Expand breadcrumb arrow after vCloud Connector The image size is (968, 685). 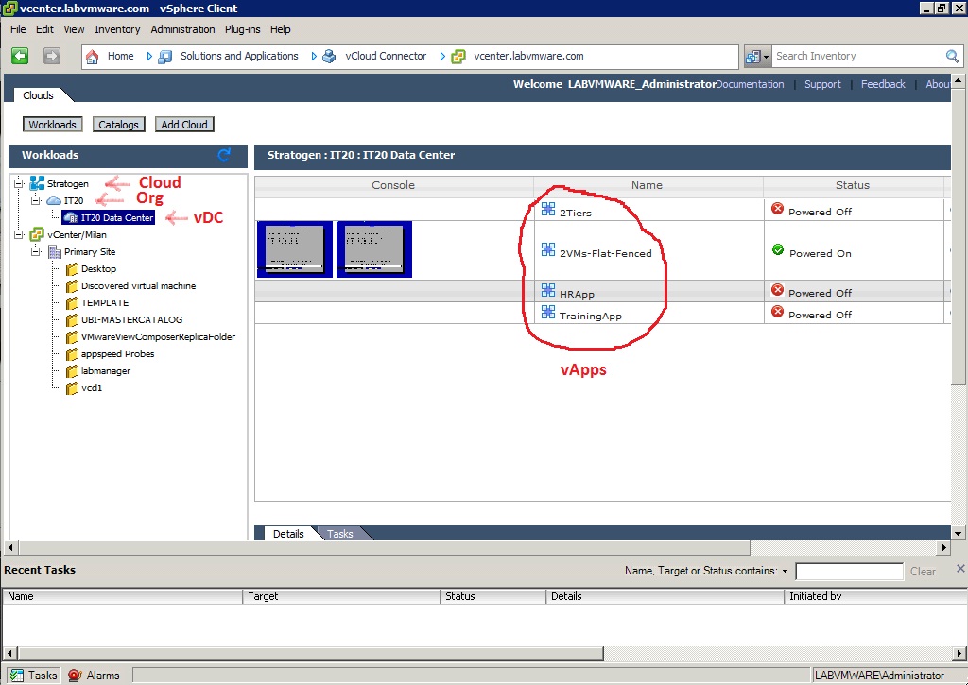(442, 56)
